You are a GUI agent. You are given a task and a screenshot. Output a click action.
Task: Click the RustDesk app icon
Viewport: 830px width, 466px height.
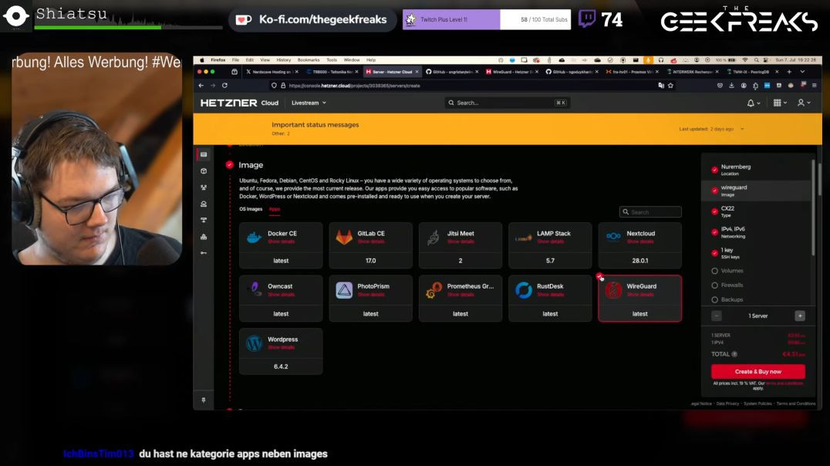(x=524, y=290)
